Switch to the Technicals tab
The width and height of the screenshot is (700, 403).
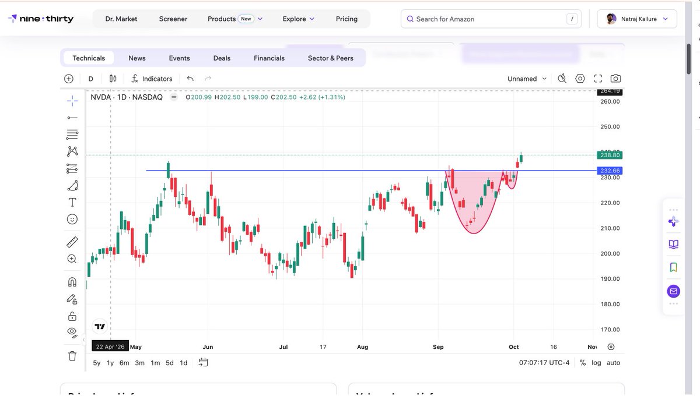point(89,58)
